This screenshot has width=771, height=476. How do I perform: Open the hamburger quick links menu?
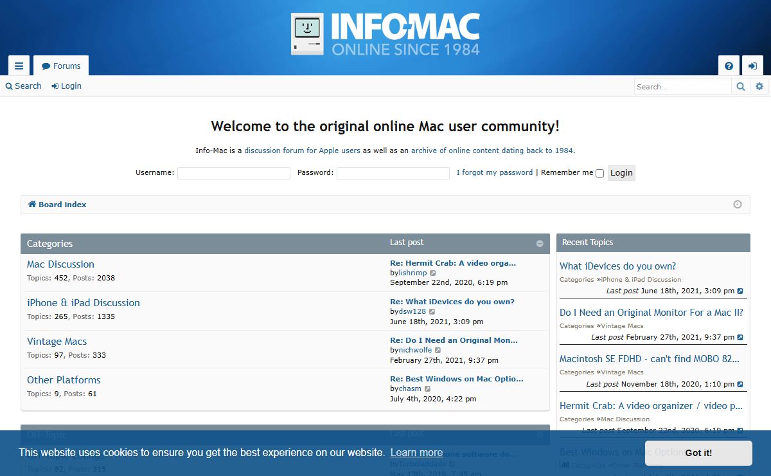(19, 66)
